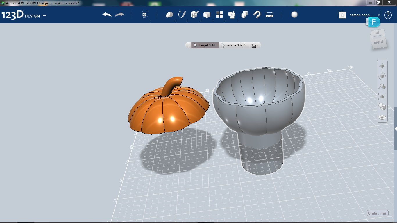Screen dimensions: 397x223
Task: Toggle materials and outlines display
Action: pyautogui.click(x=382, y=107)
